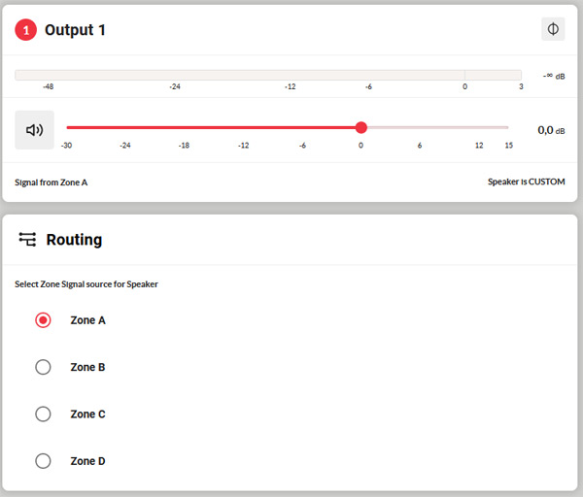583x497 pixels.
Task: Click the Output 1 title
Action: pyautogui.click(x=75, y=30)
